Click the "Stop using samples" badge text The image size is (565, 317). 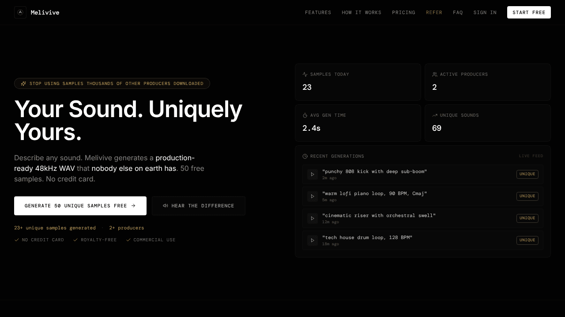pyautogui.click(x=117, y=84)
